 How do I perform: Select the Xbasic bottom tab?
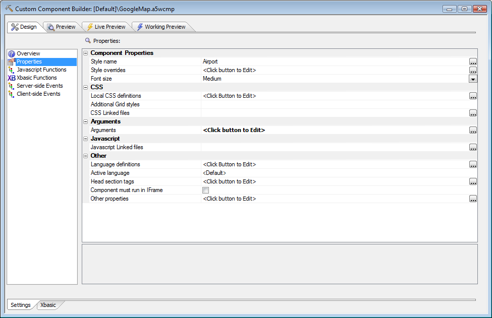pyautogui.click(x=48, y=305)
